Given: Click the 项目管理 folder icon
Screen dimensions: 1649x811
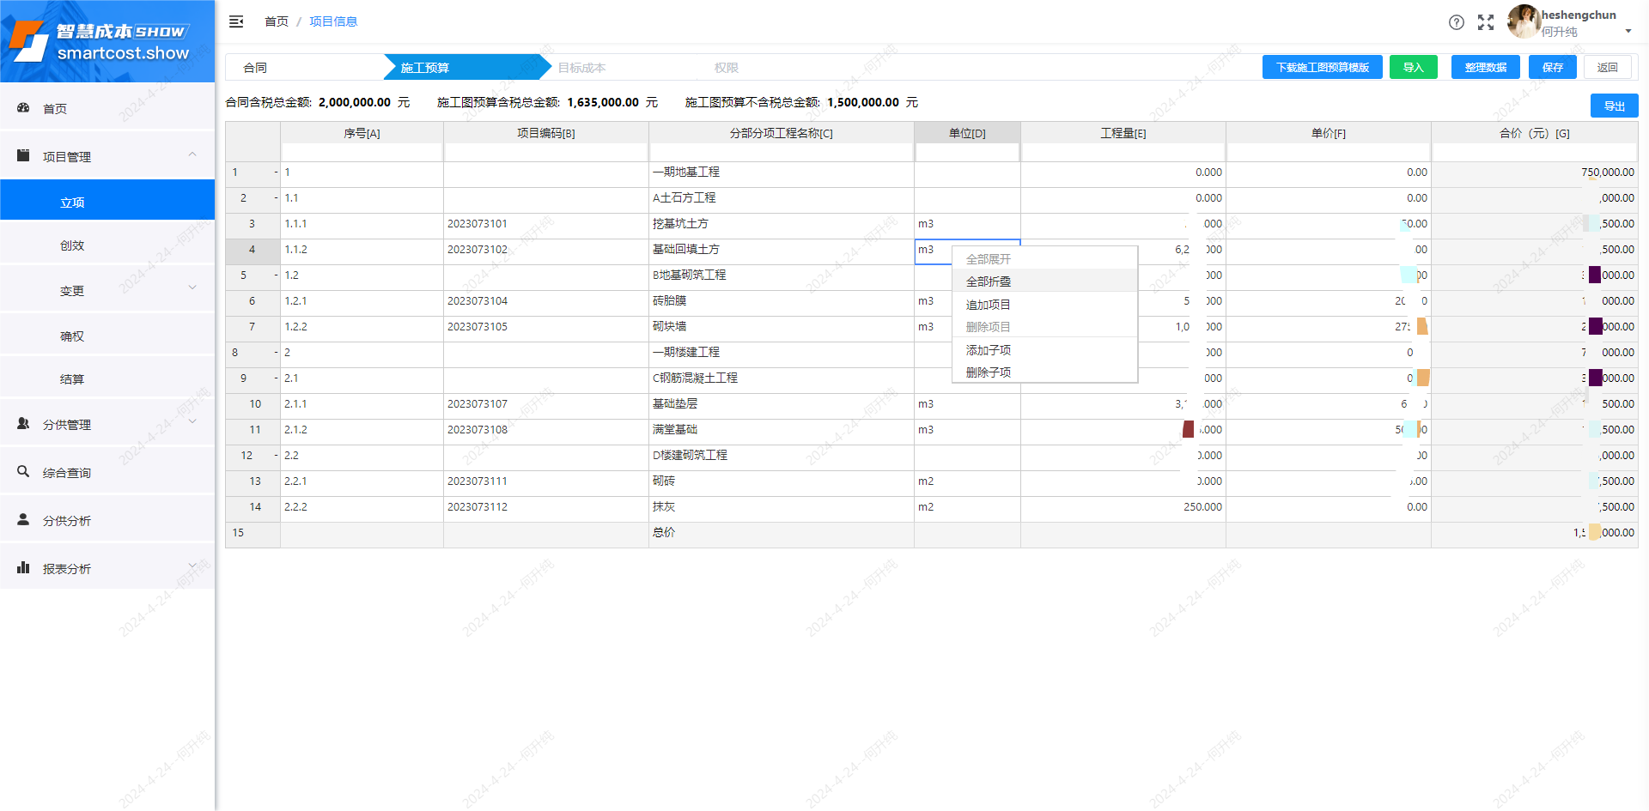Looking at the screenshot, I should coord(24,155).
